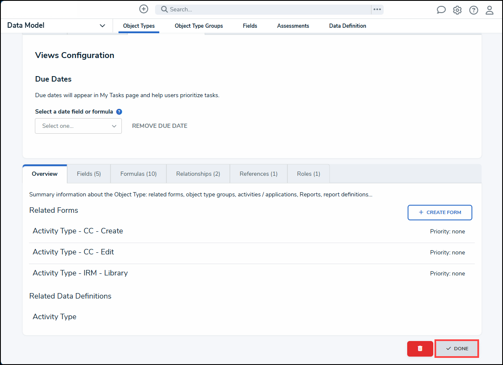
Task: Switch to the Relationships (2) tab
Action: pyautogui.click(x=198, y=174)
